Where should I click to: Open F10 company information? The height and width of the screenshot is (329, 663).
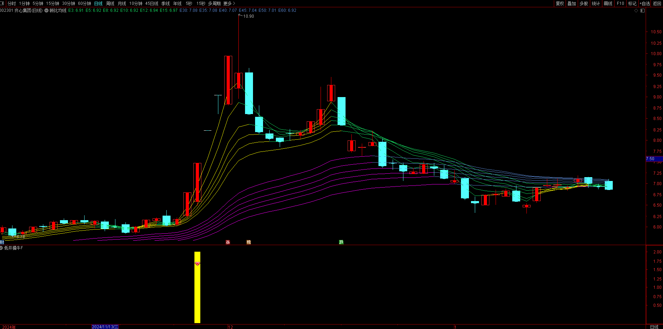tap(620, 3)
